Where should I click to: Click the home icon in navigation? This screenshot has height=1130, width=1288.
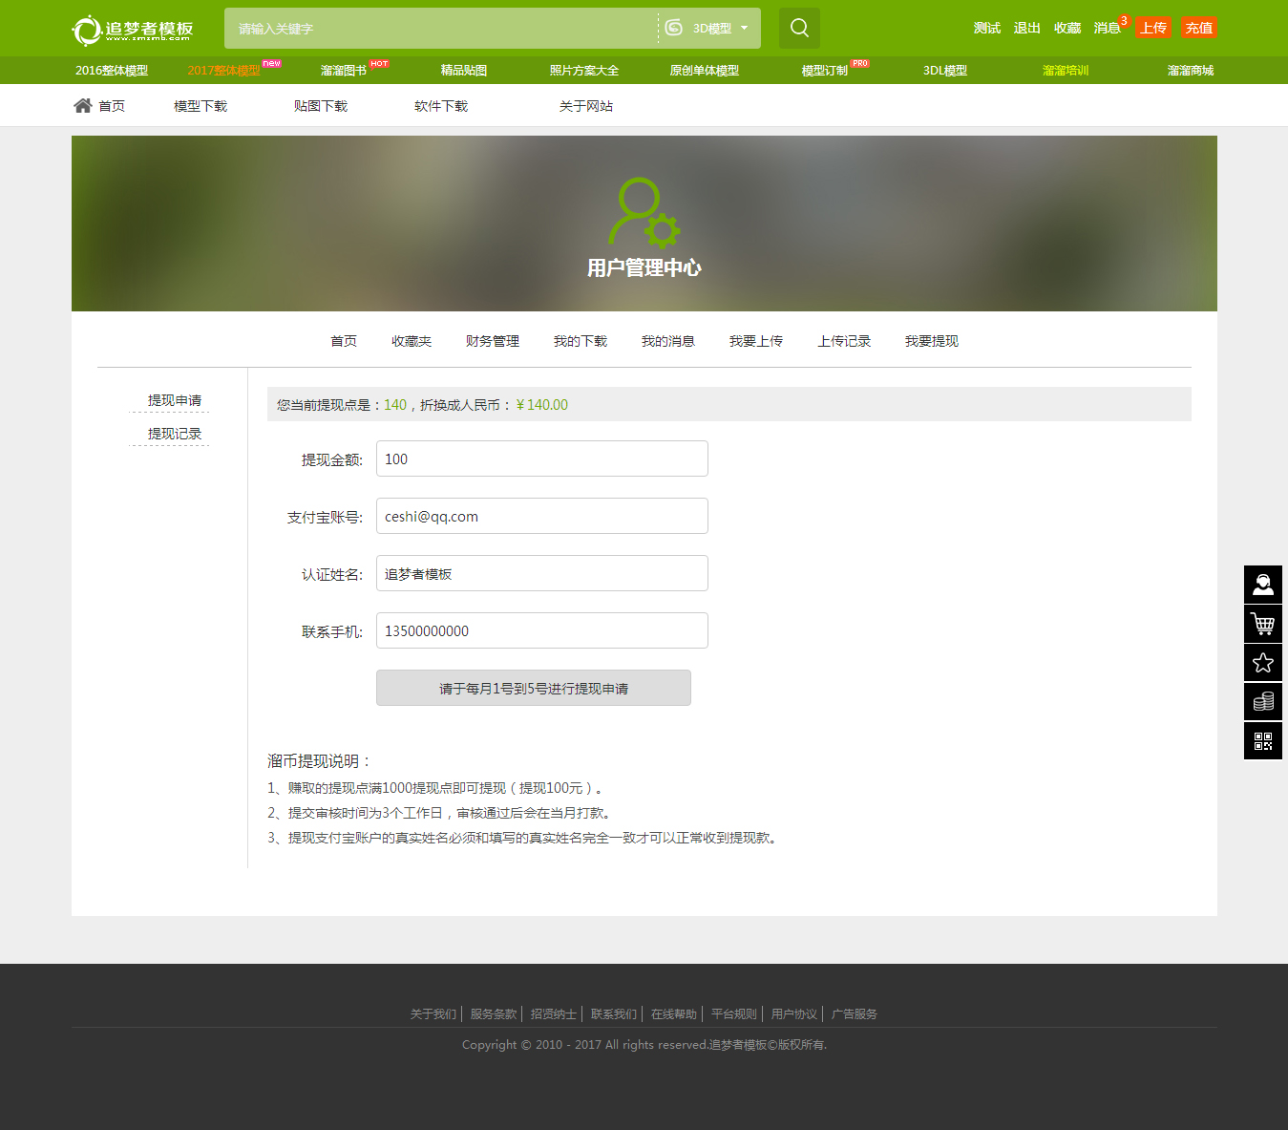tap(83, 106)
